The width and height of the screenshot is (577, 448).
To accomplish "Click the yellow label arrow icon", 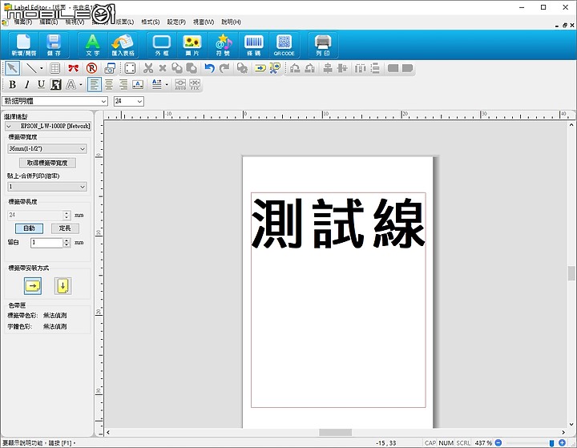I will [260, 68].
